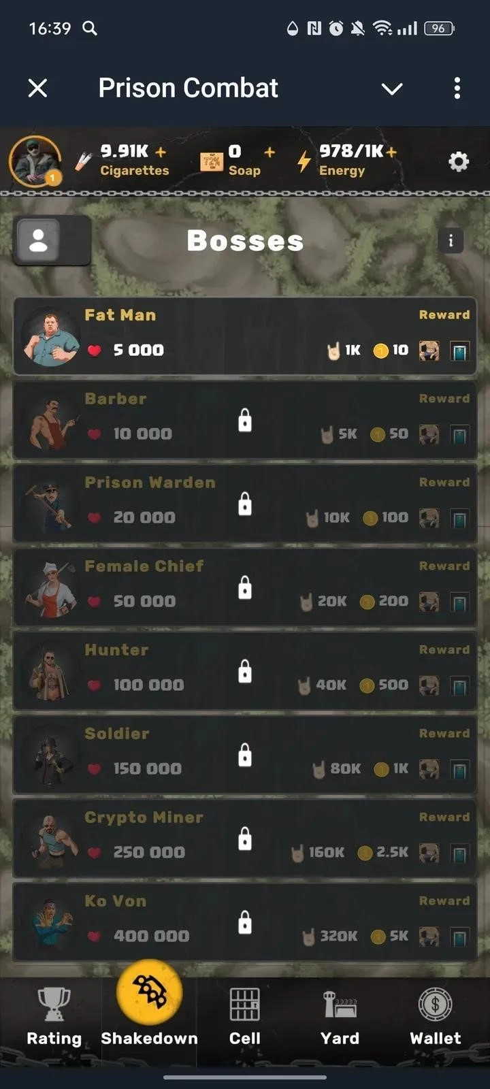This screenshot has width=490, height=1089.
Task: Close the Prison Combat mini app
Action: point(38,88)
